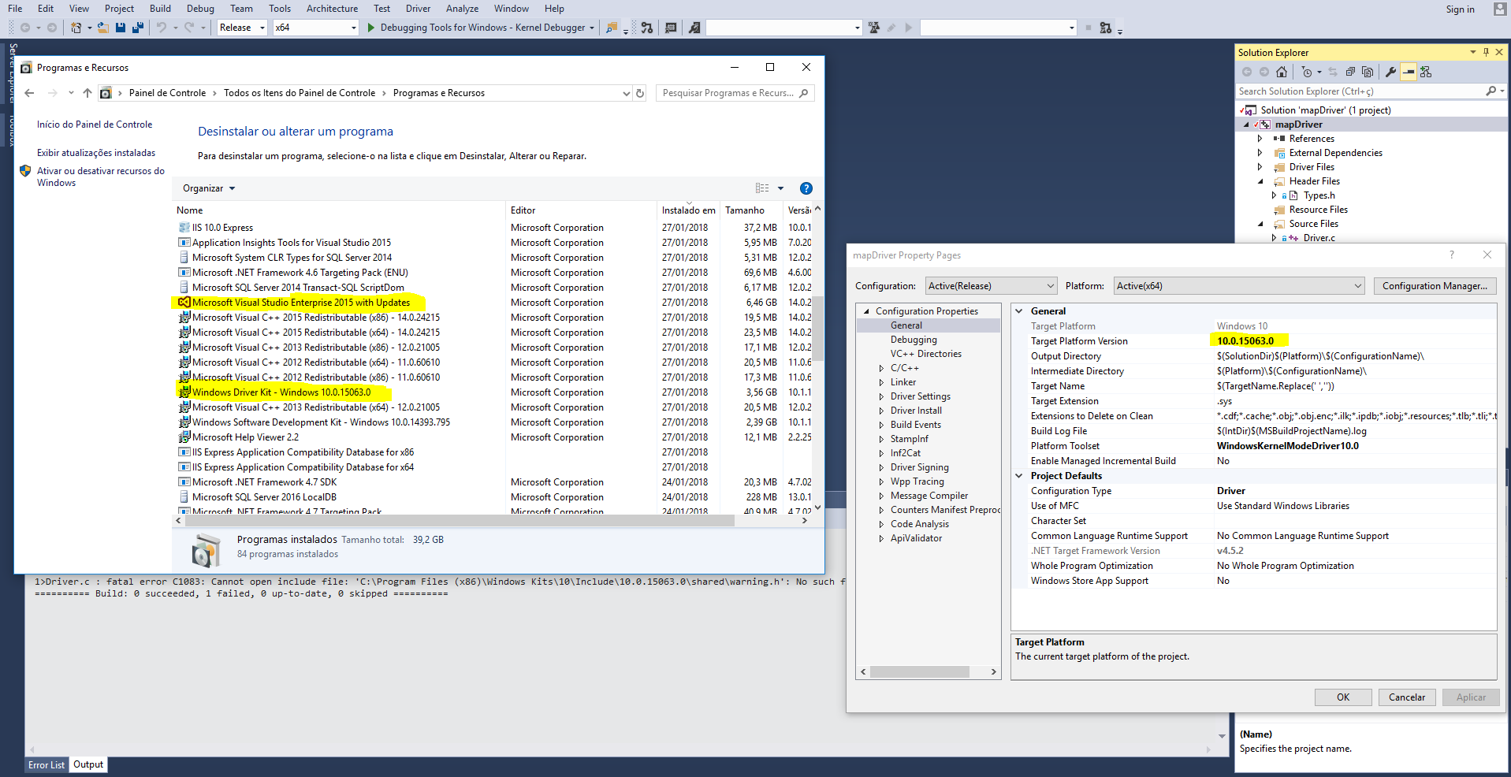Collapse All items in Solution Explorer
Viewport: 1511px width, 777px height.
tap(1350, 72)
